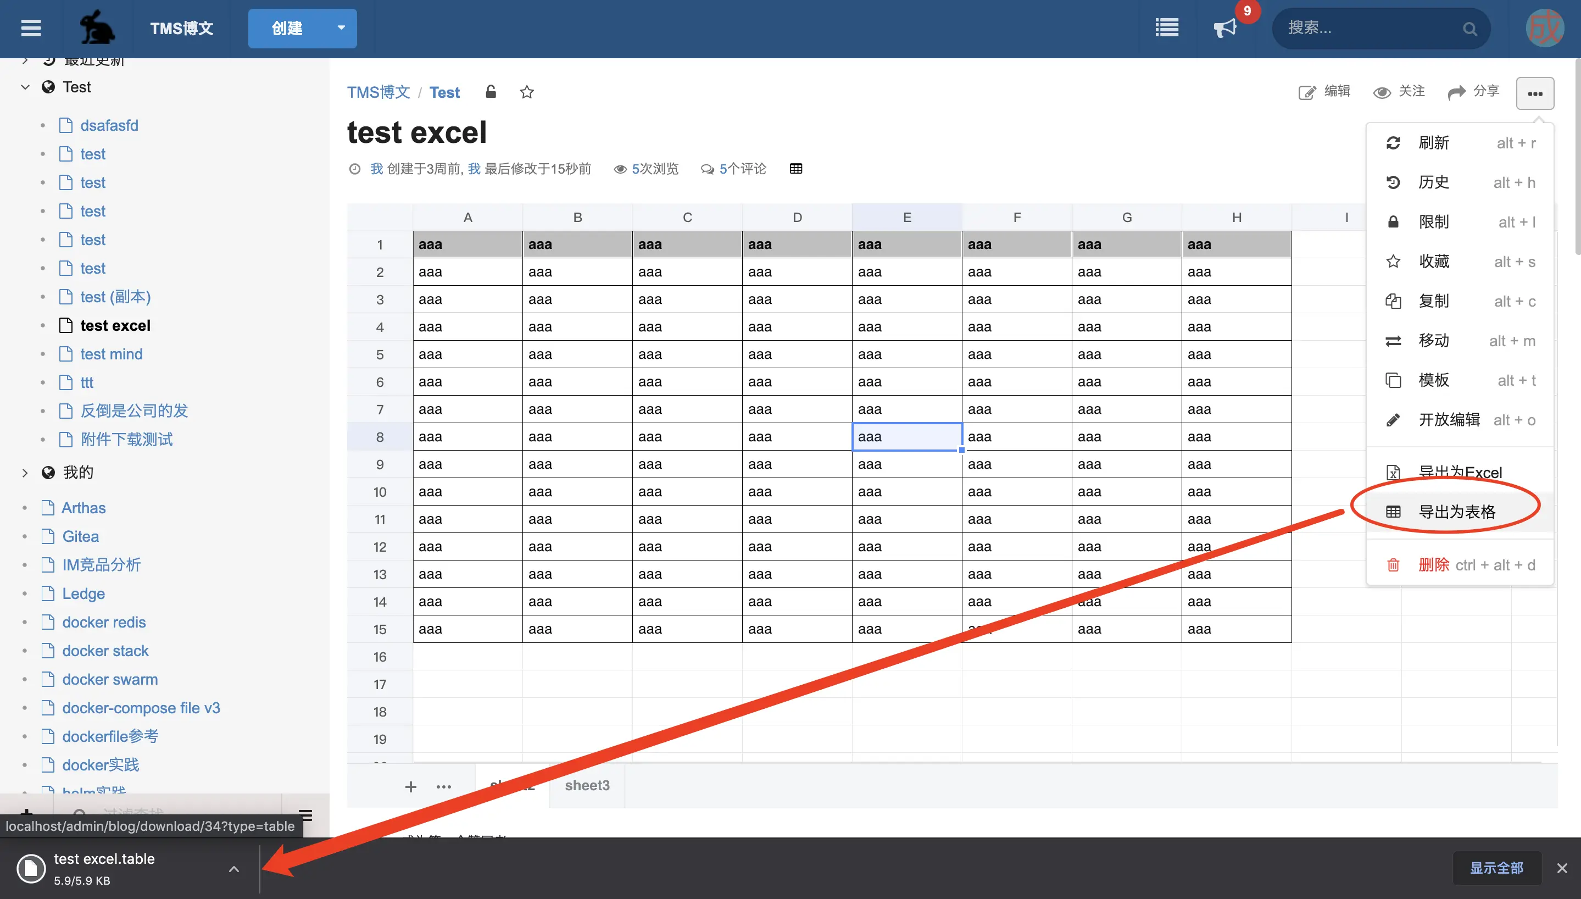Collapse the Test space tree
1581x899 pixels.
[x=25, y=87]
